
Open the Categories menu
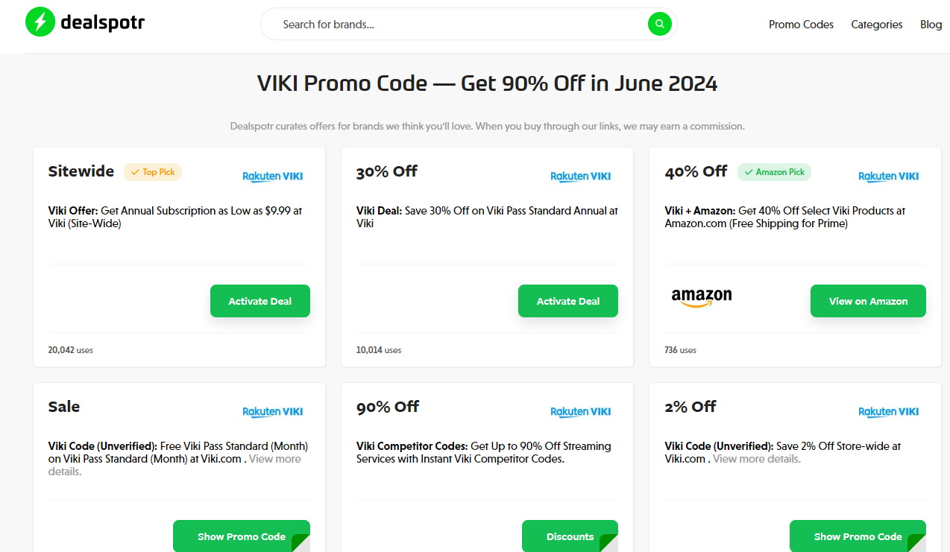click(x=876, y=25)
